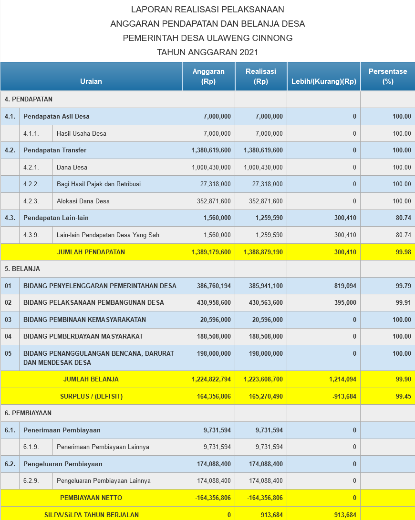Click Jumlah Belanja anggaran 1,224,822,794

[211, 379]
